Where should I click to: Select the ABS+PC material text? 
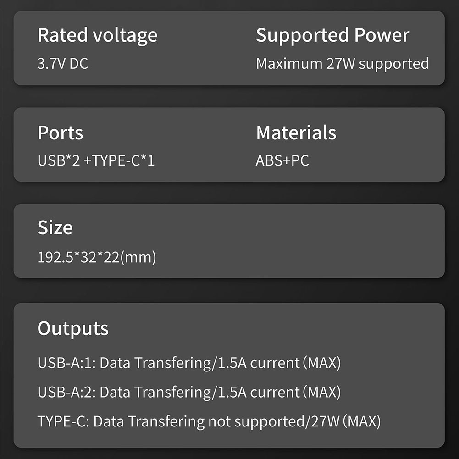[282, 160]
